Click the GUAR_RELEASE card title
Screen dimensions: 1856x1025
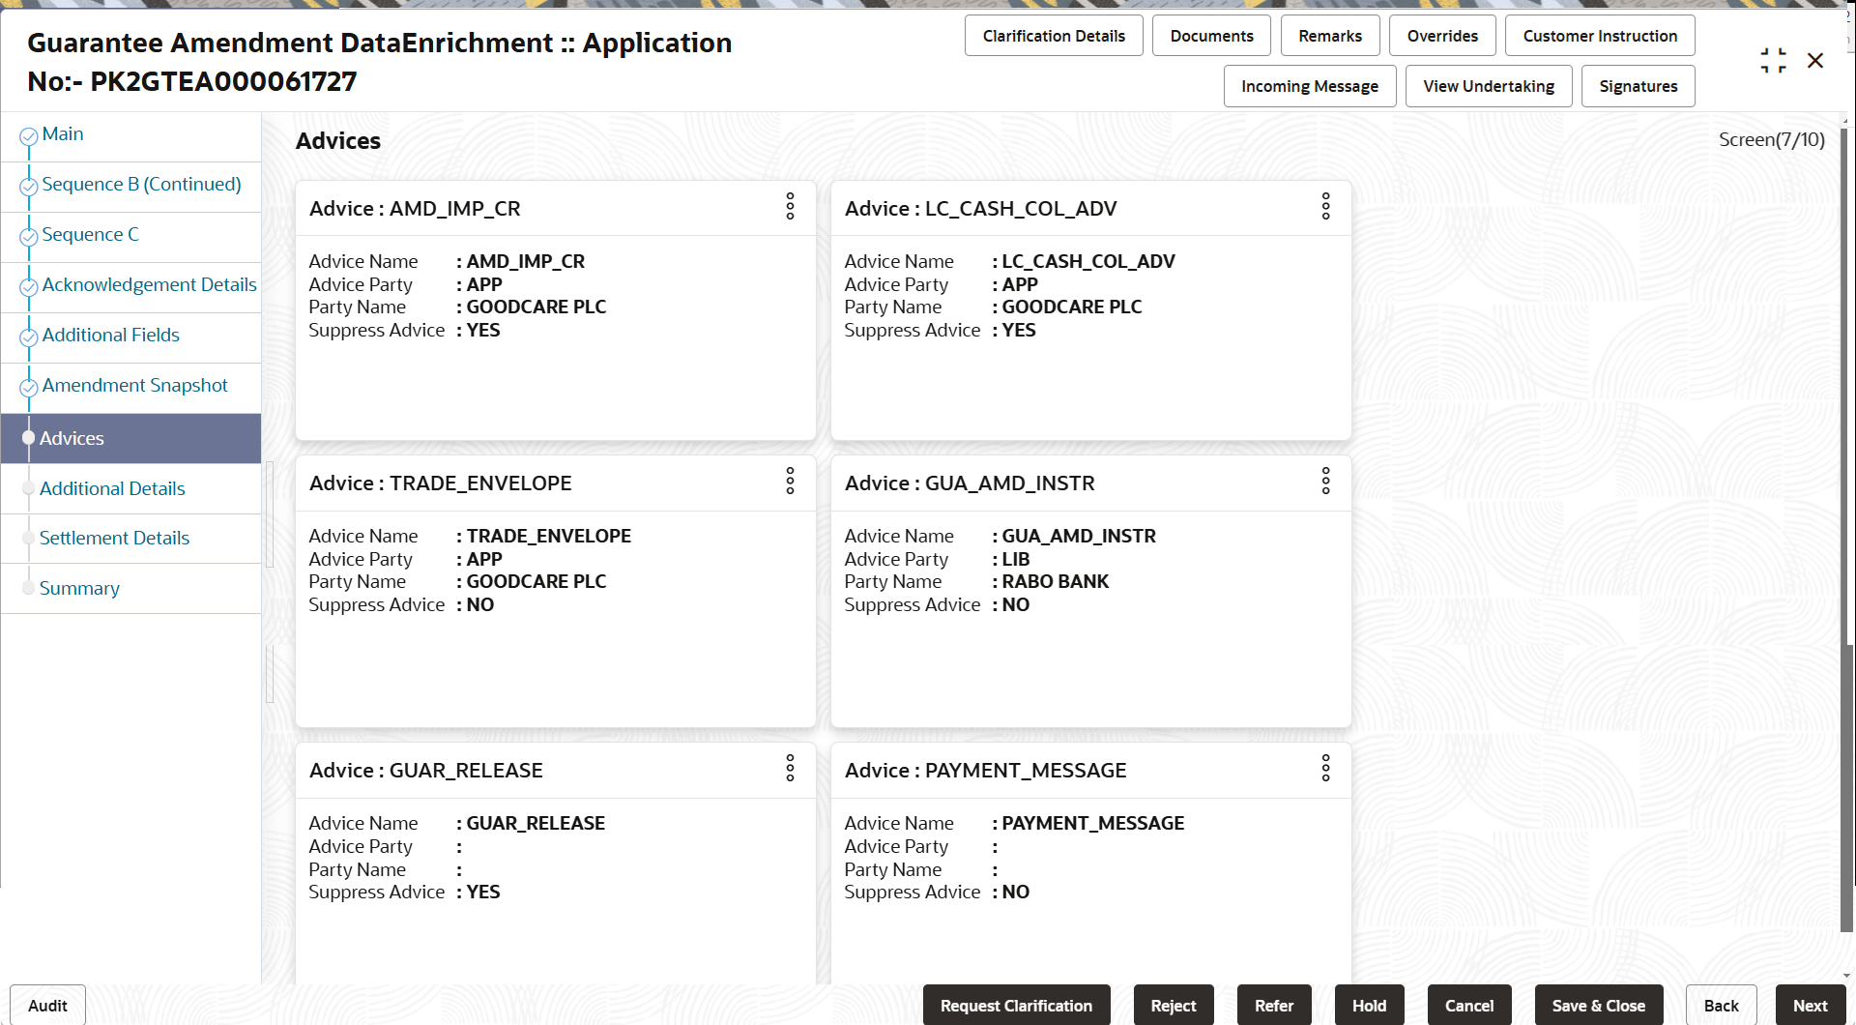(426, 771)
